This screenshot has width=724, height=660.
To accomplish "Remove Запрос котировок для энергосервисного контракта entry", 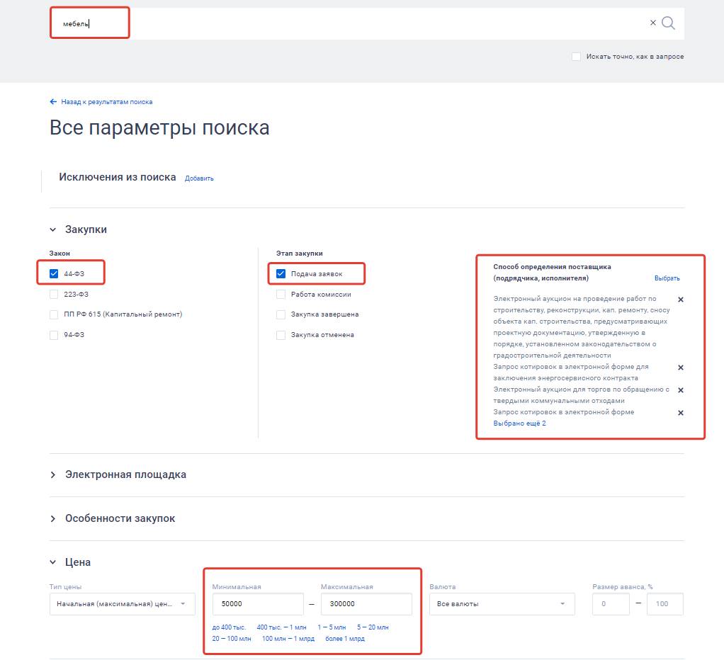I will click(x=681, y=368).
